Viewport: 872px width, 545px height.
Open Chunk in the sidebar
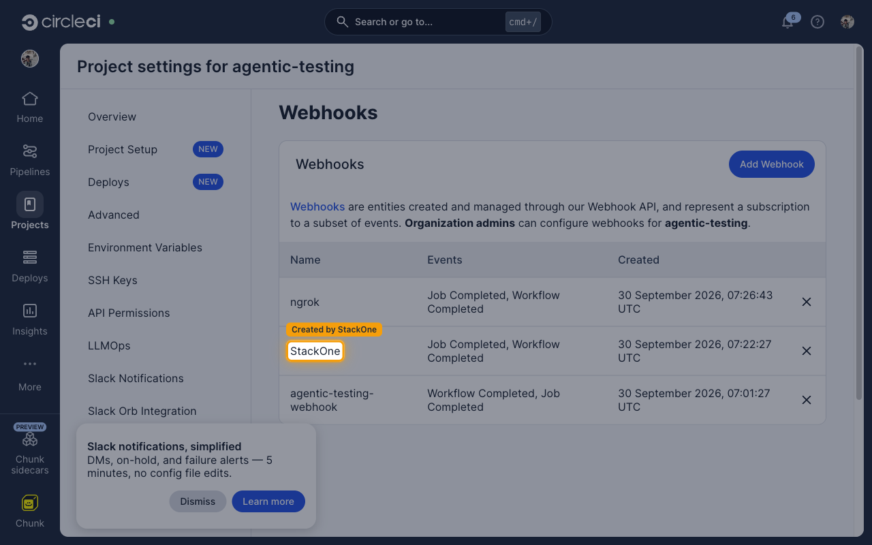(30, 512)
